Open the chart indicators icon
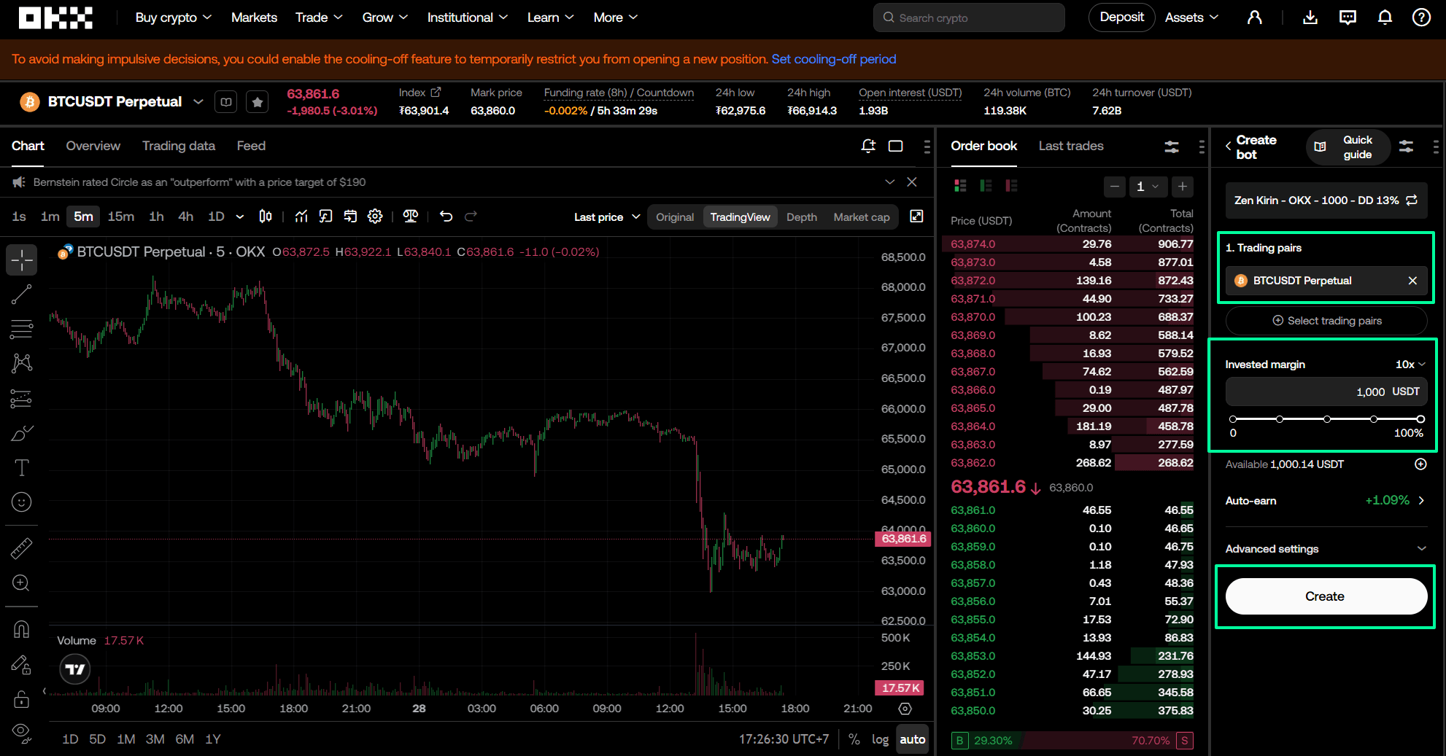 (301, 217)
